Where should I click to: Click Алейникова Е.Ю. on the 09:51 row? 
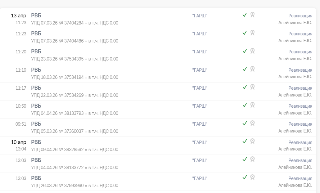pos(295,131)
